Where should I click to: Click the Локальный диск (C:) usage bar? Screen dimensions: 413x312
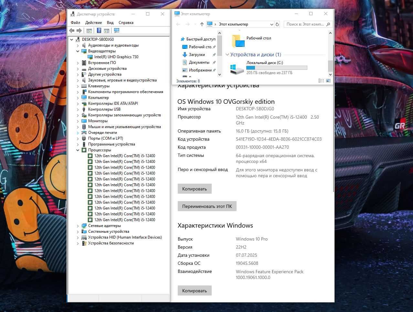point(277,68)
